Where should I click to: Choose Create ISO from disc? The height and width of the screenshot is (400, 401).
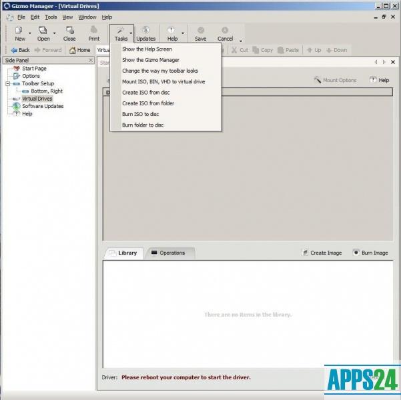(x=165, y=93)
